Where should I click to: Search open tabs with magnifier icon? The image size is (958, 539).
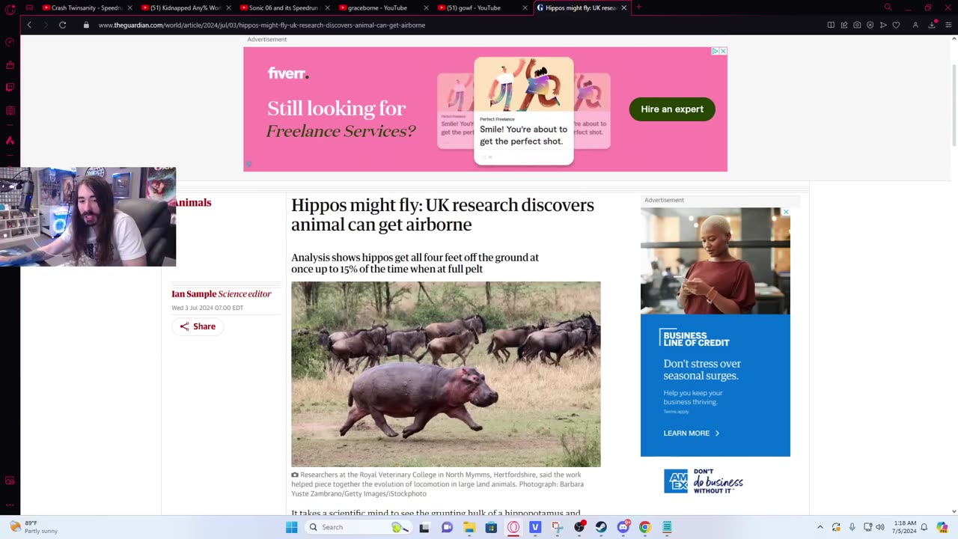click(888, 7)
